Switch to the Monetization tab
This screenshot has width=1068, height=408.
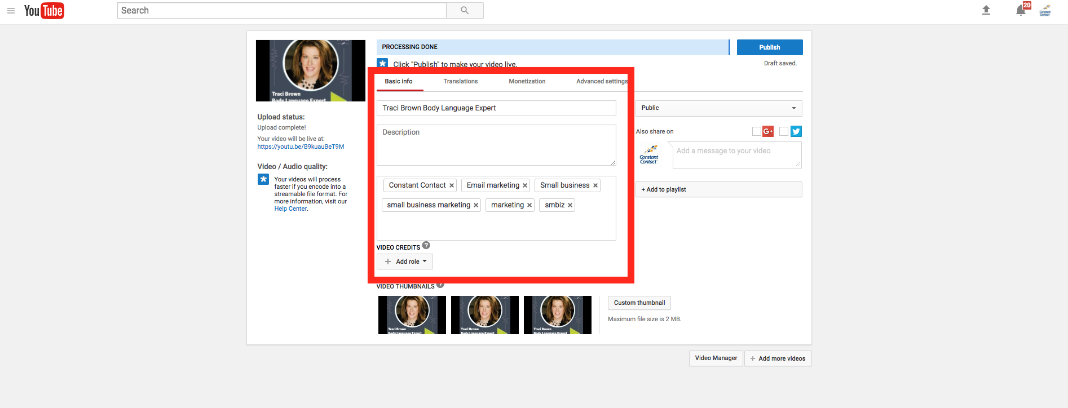pyautogui.click(x=527, y=82)
